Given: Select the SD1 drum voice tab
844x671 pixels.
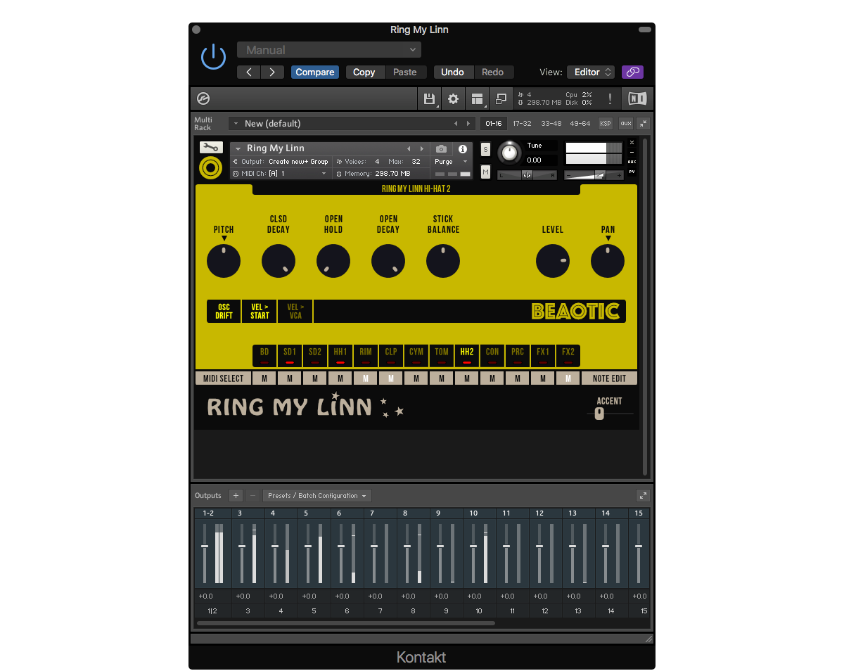Looking at the screenshot, I should [x=290, y=355].
